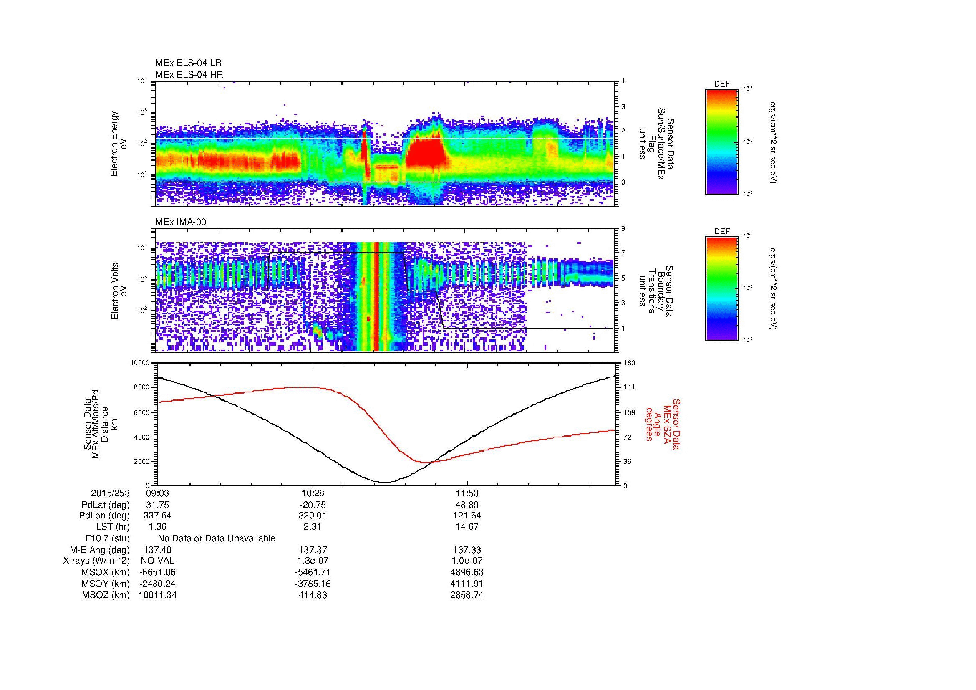Click the 'X-rays (W/m**2)' row label
The width and height of the screenshot is (976, 690).
96,561
